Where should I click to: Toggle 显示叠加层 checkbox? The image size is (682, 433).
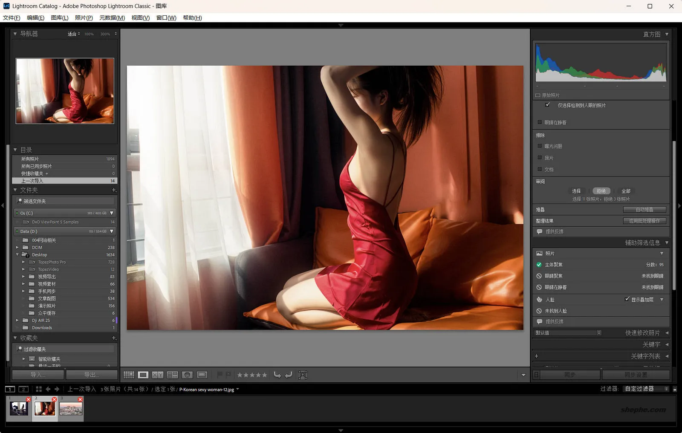(x=627, y=299)
